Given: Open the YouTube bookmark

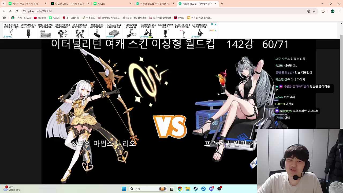Looking at the screenshot, I should (40, 18).
